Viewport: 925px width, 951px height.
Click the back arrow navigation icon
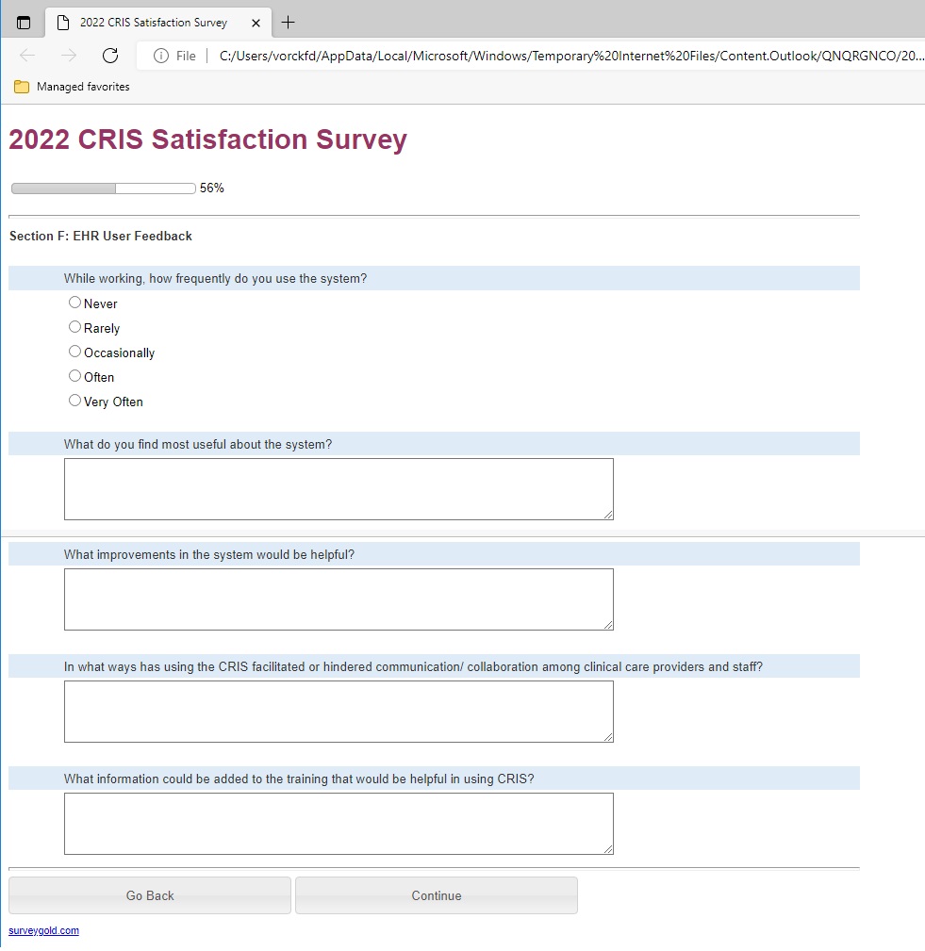coord(27,56)
